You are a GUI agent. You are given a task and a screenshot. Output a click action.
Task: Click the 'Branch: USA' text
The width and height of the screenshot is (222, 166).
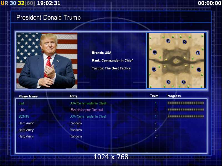102,53
